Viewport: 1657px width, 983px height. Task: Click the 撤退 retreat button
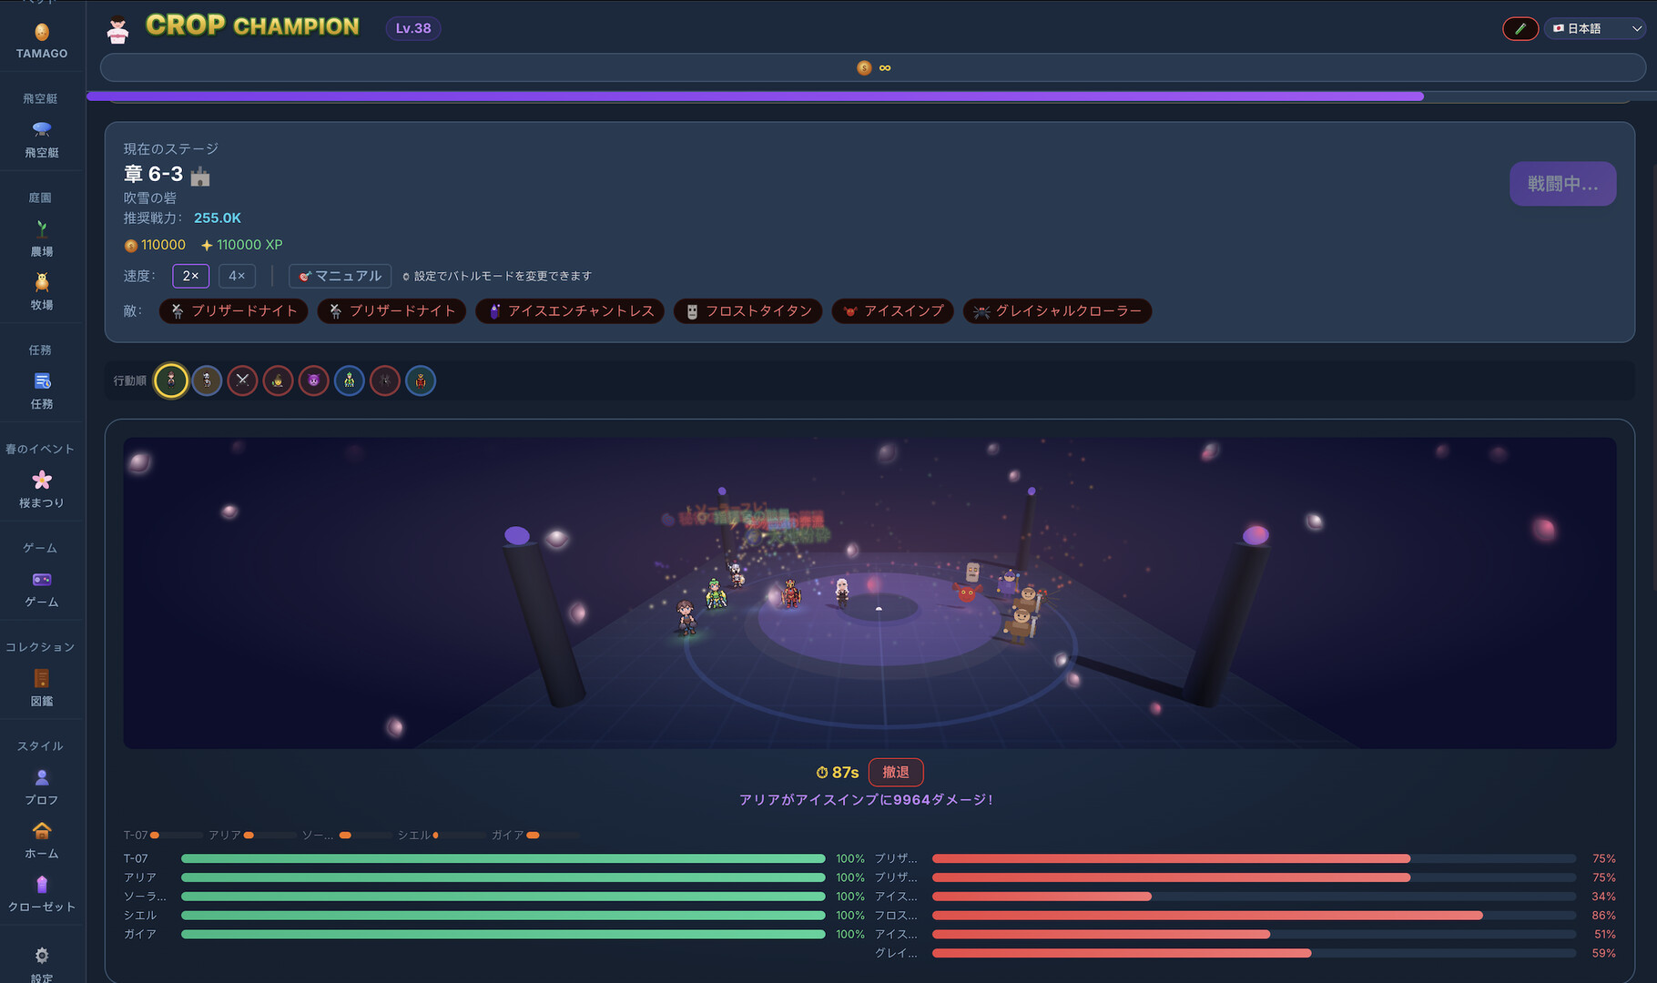[x=895, y=772]
